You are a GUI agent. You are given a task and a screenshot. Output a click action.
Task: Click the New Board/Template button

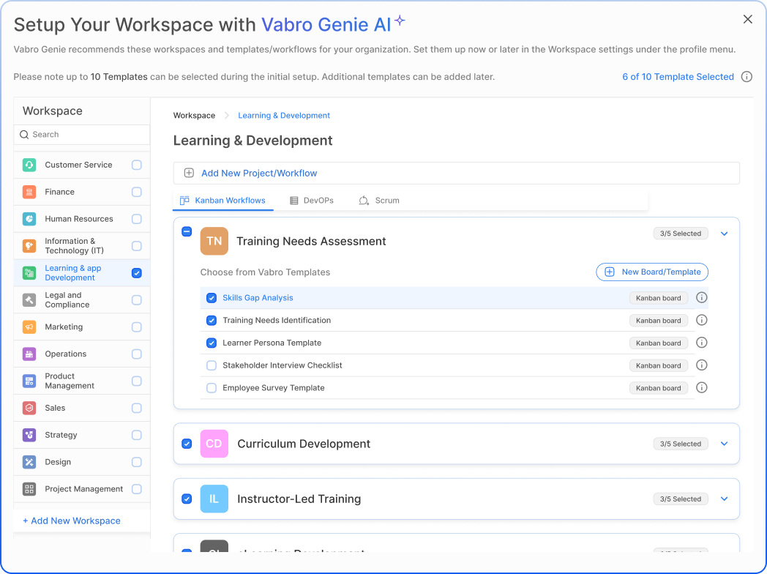(x=652, y=272)
